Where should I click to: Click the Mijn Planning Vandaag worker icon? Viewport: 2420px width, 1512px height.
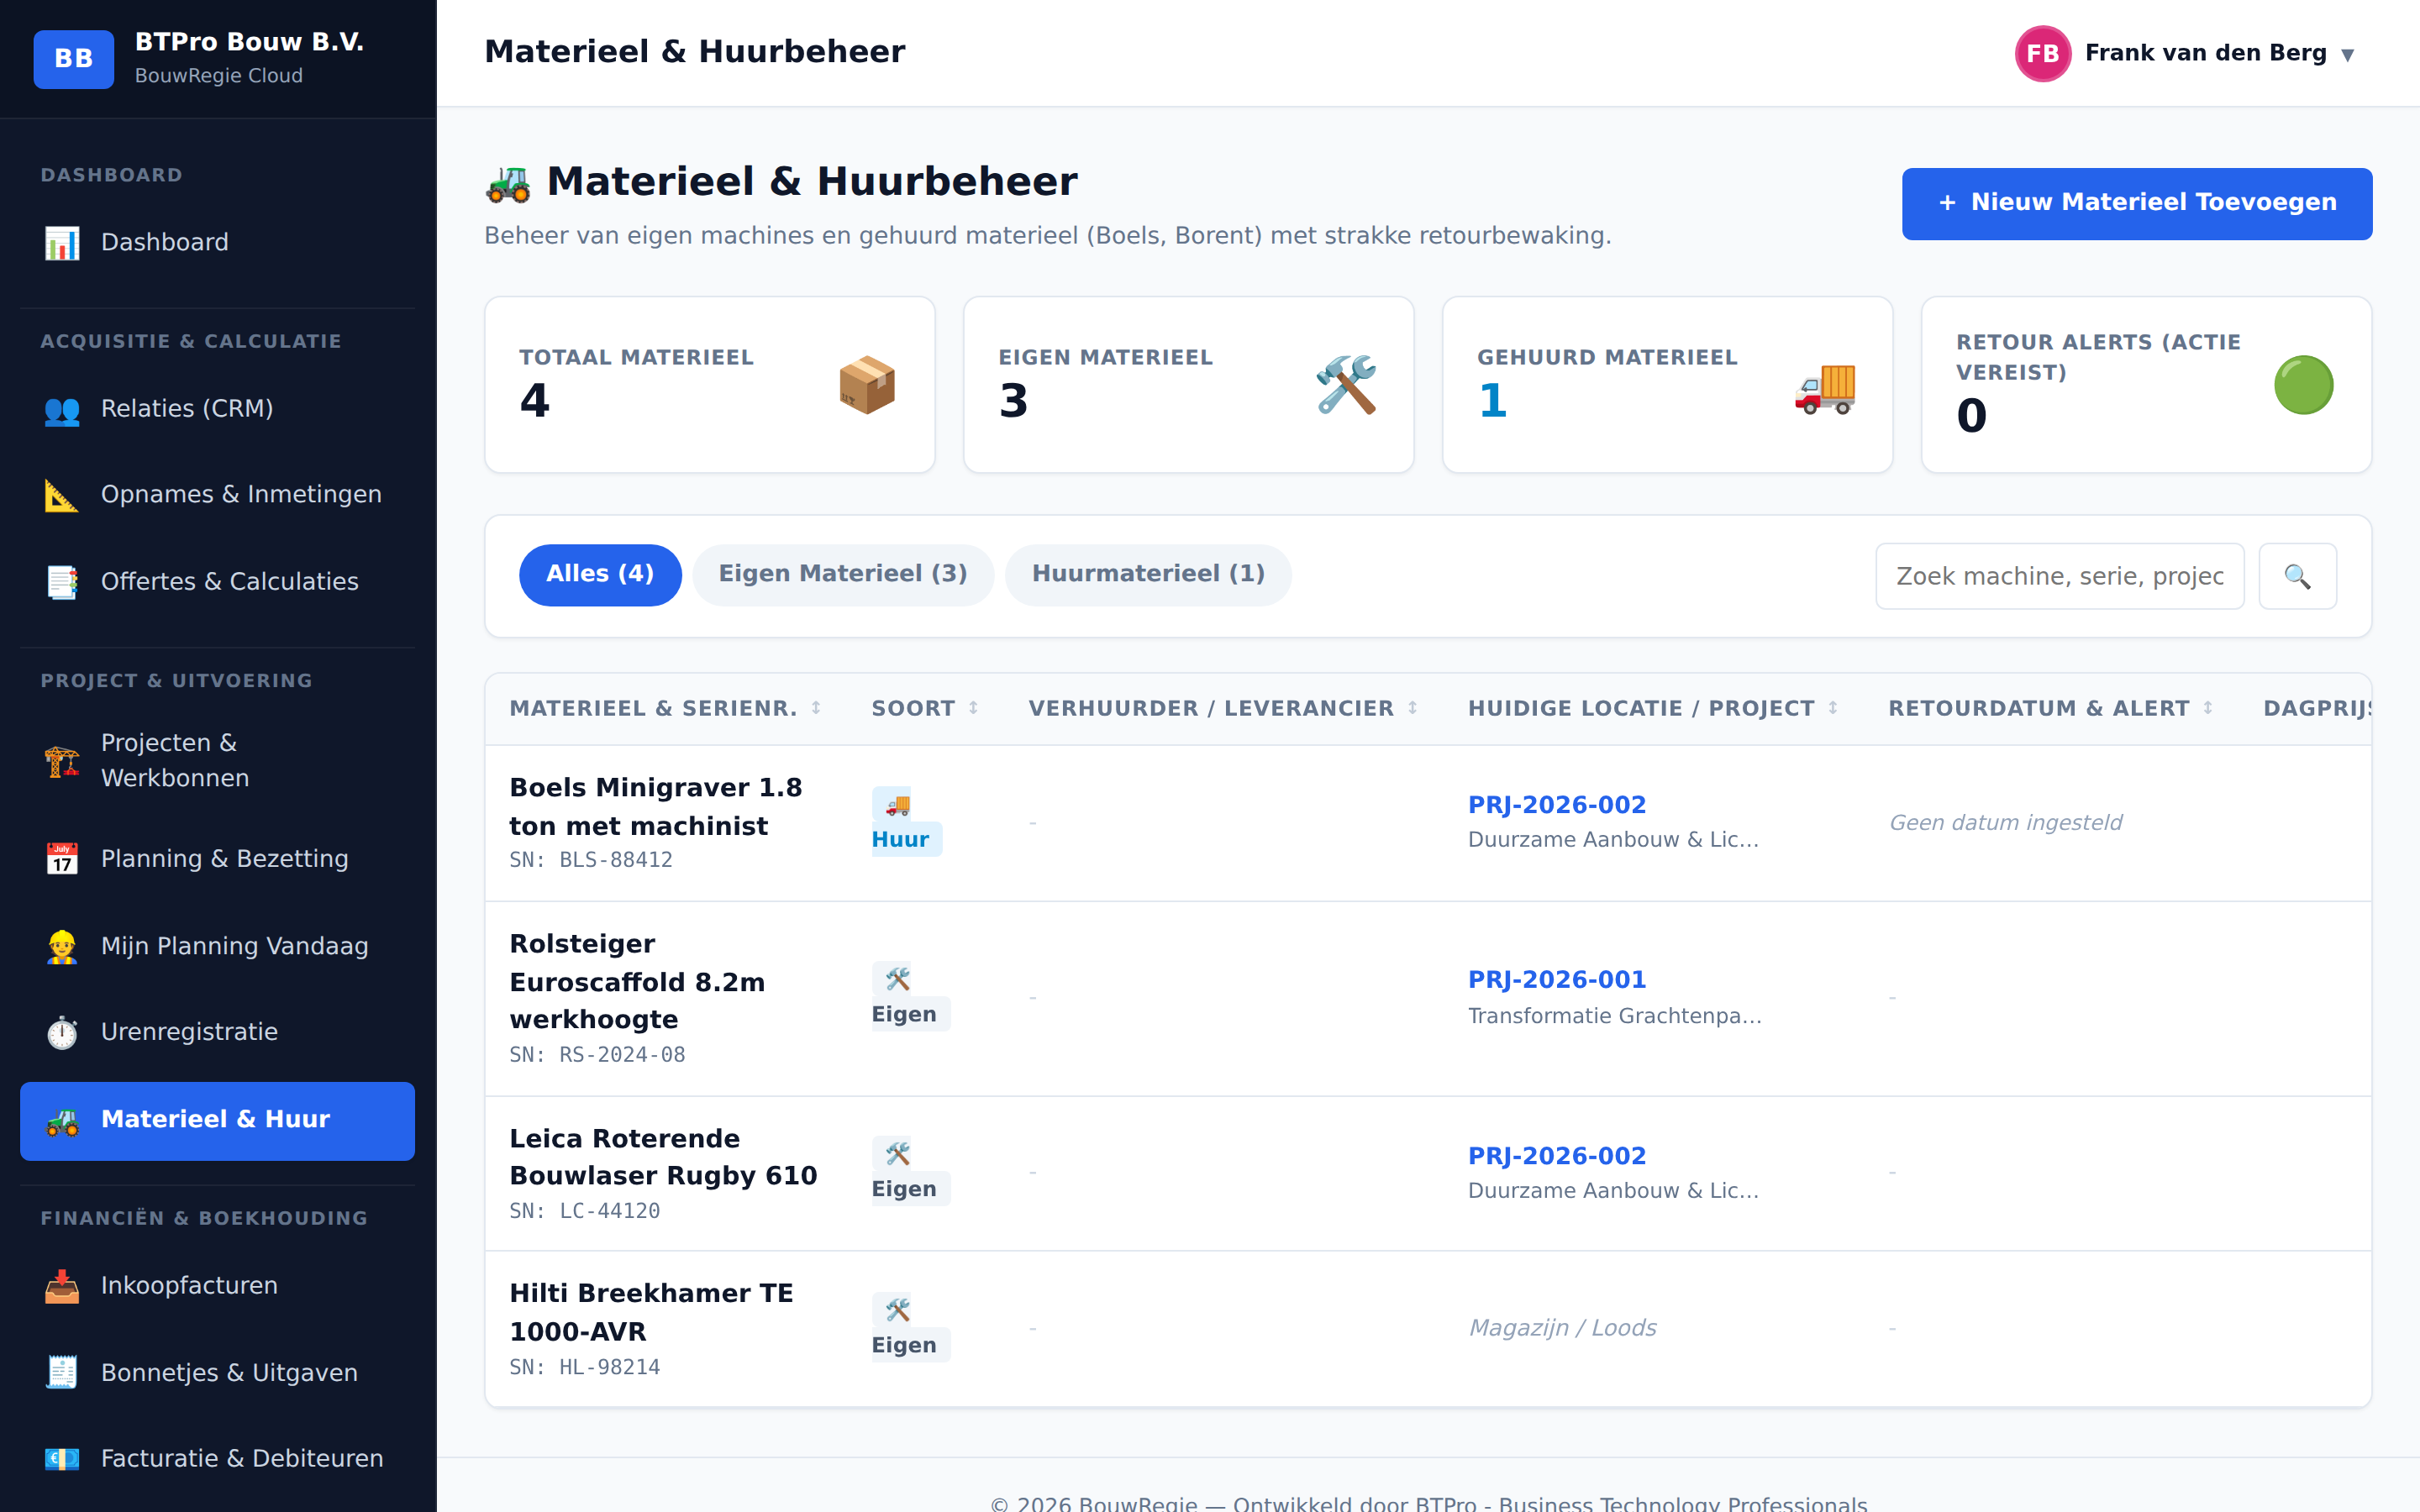tap(62, 946)
